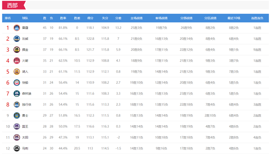276x154 pixels.
Task: Click the Mavericks (独行侠) team logo
Action: [17, 105]
